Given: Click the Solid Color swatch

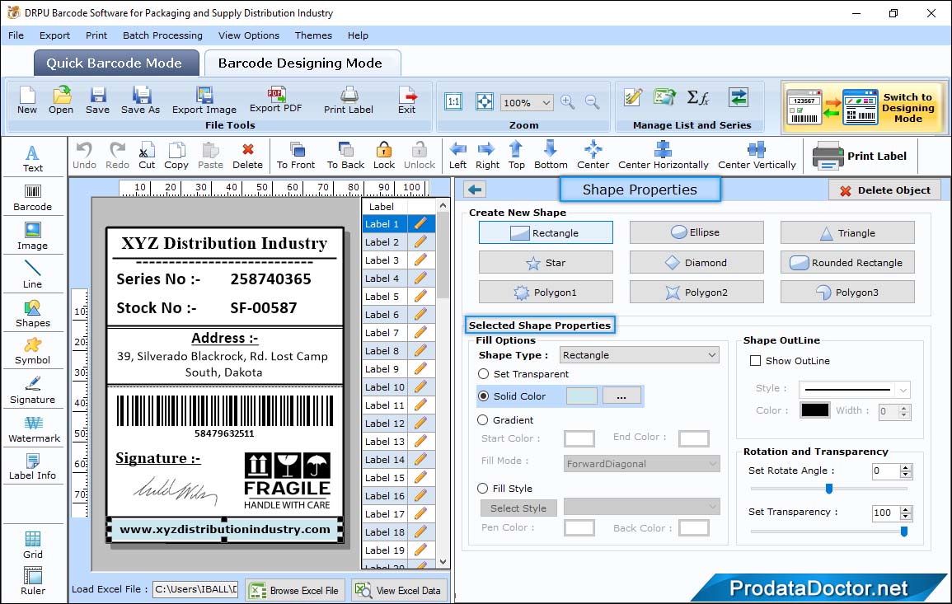Looking at the screenshot, I should [582, 396].
